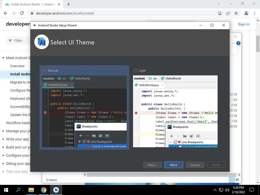This screenshot has width=260, height=195.
Task: Click the horizontal scrollbar left arrow
Action: [85, 175]
